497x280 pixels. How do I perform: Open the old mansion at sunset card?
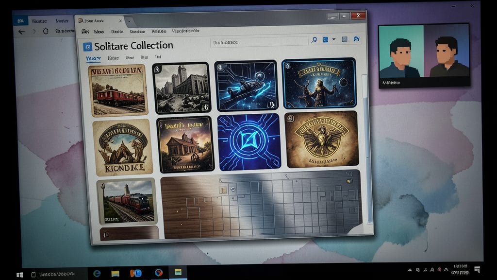[x=185, y=144]
